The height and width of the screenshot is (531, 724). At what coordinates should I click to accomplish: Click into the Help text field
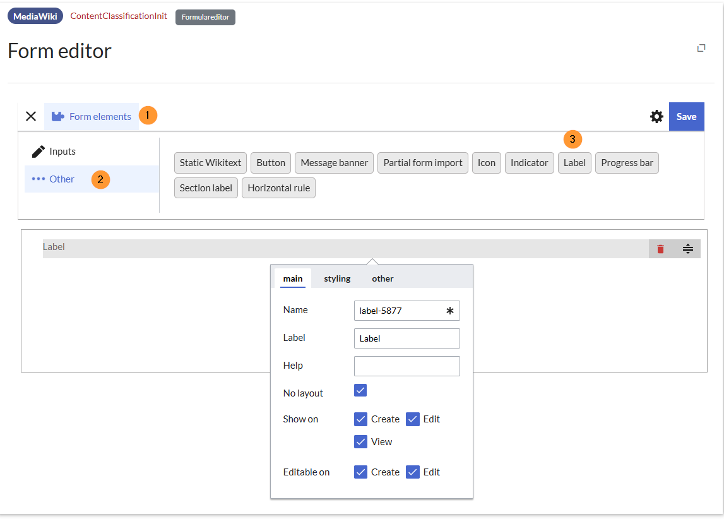tap(407, 366)
